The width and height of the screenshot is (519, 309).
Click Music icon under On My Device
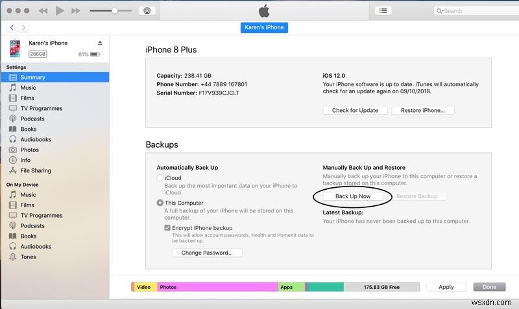12,194
